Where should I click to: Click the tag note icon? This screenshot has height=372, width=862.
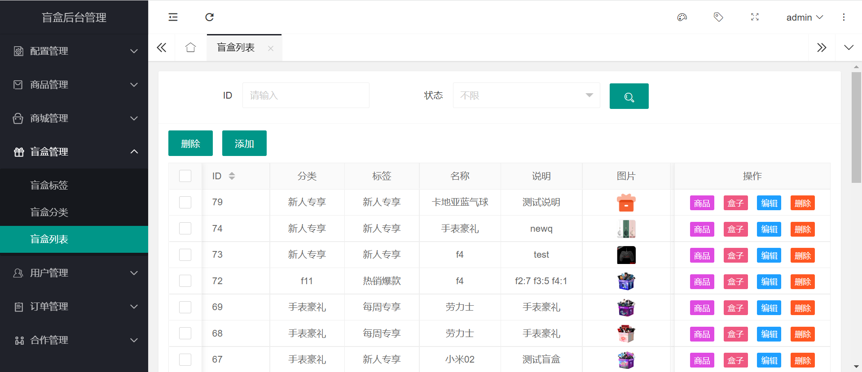pos(718,17)
